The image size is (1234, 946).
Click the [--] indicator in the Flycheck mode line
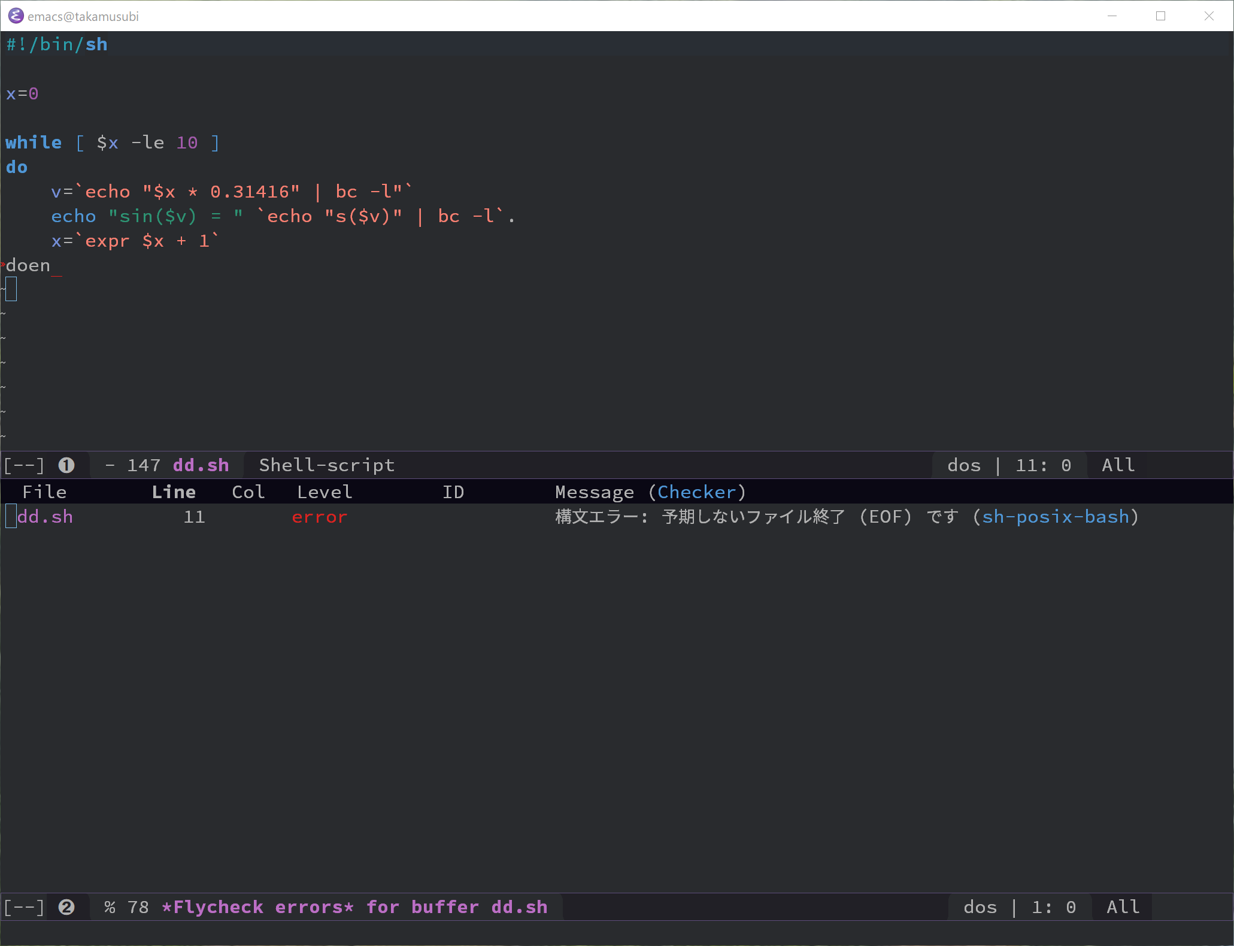coord(24,907)
